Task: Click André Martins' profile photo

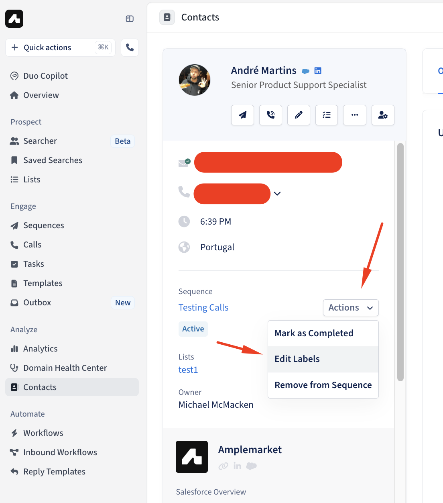Action: 195,80
